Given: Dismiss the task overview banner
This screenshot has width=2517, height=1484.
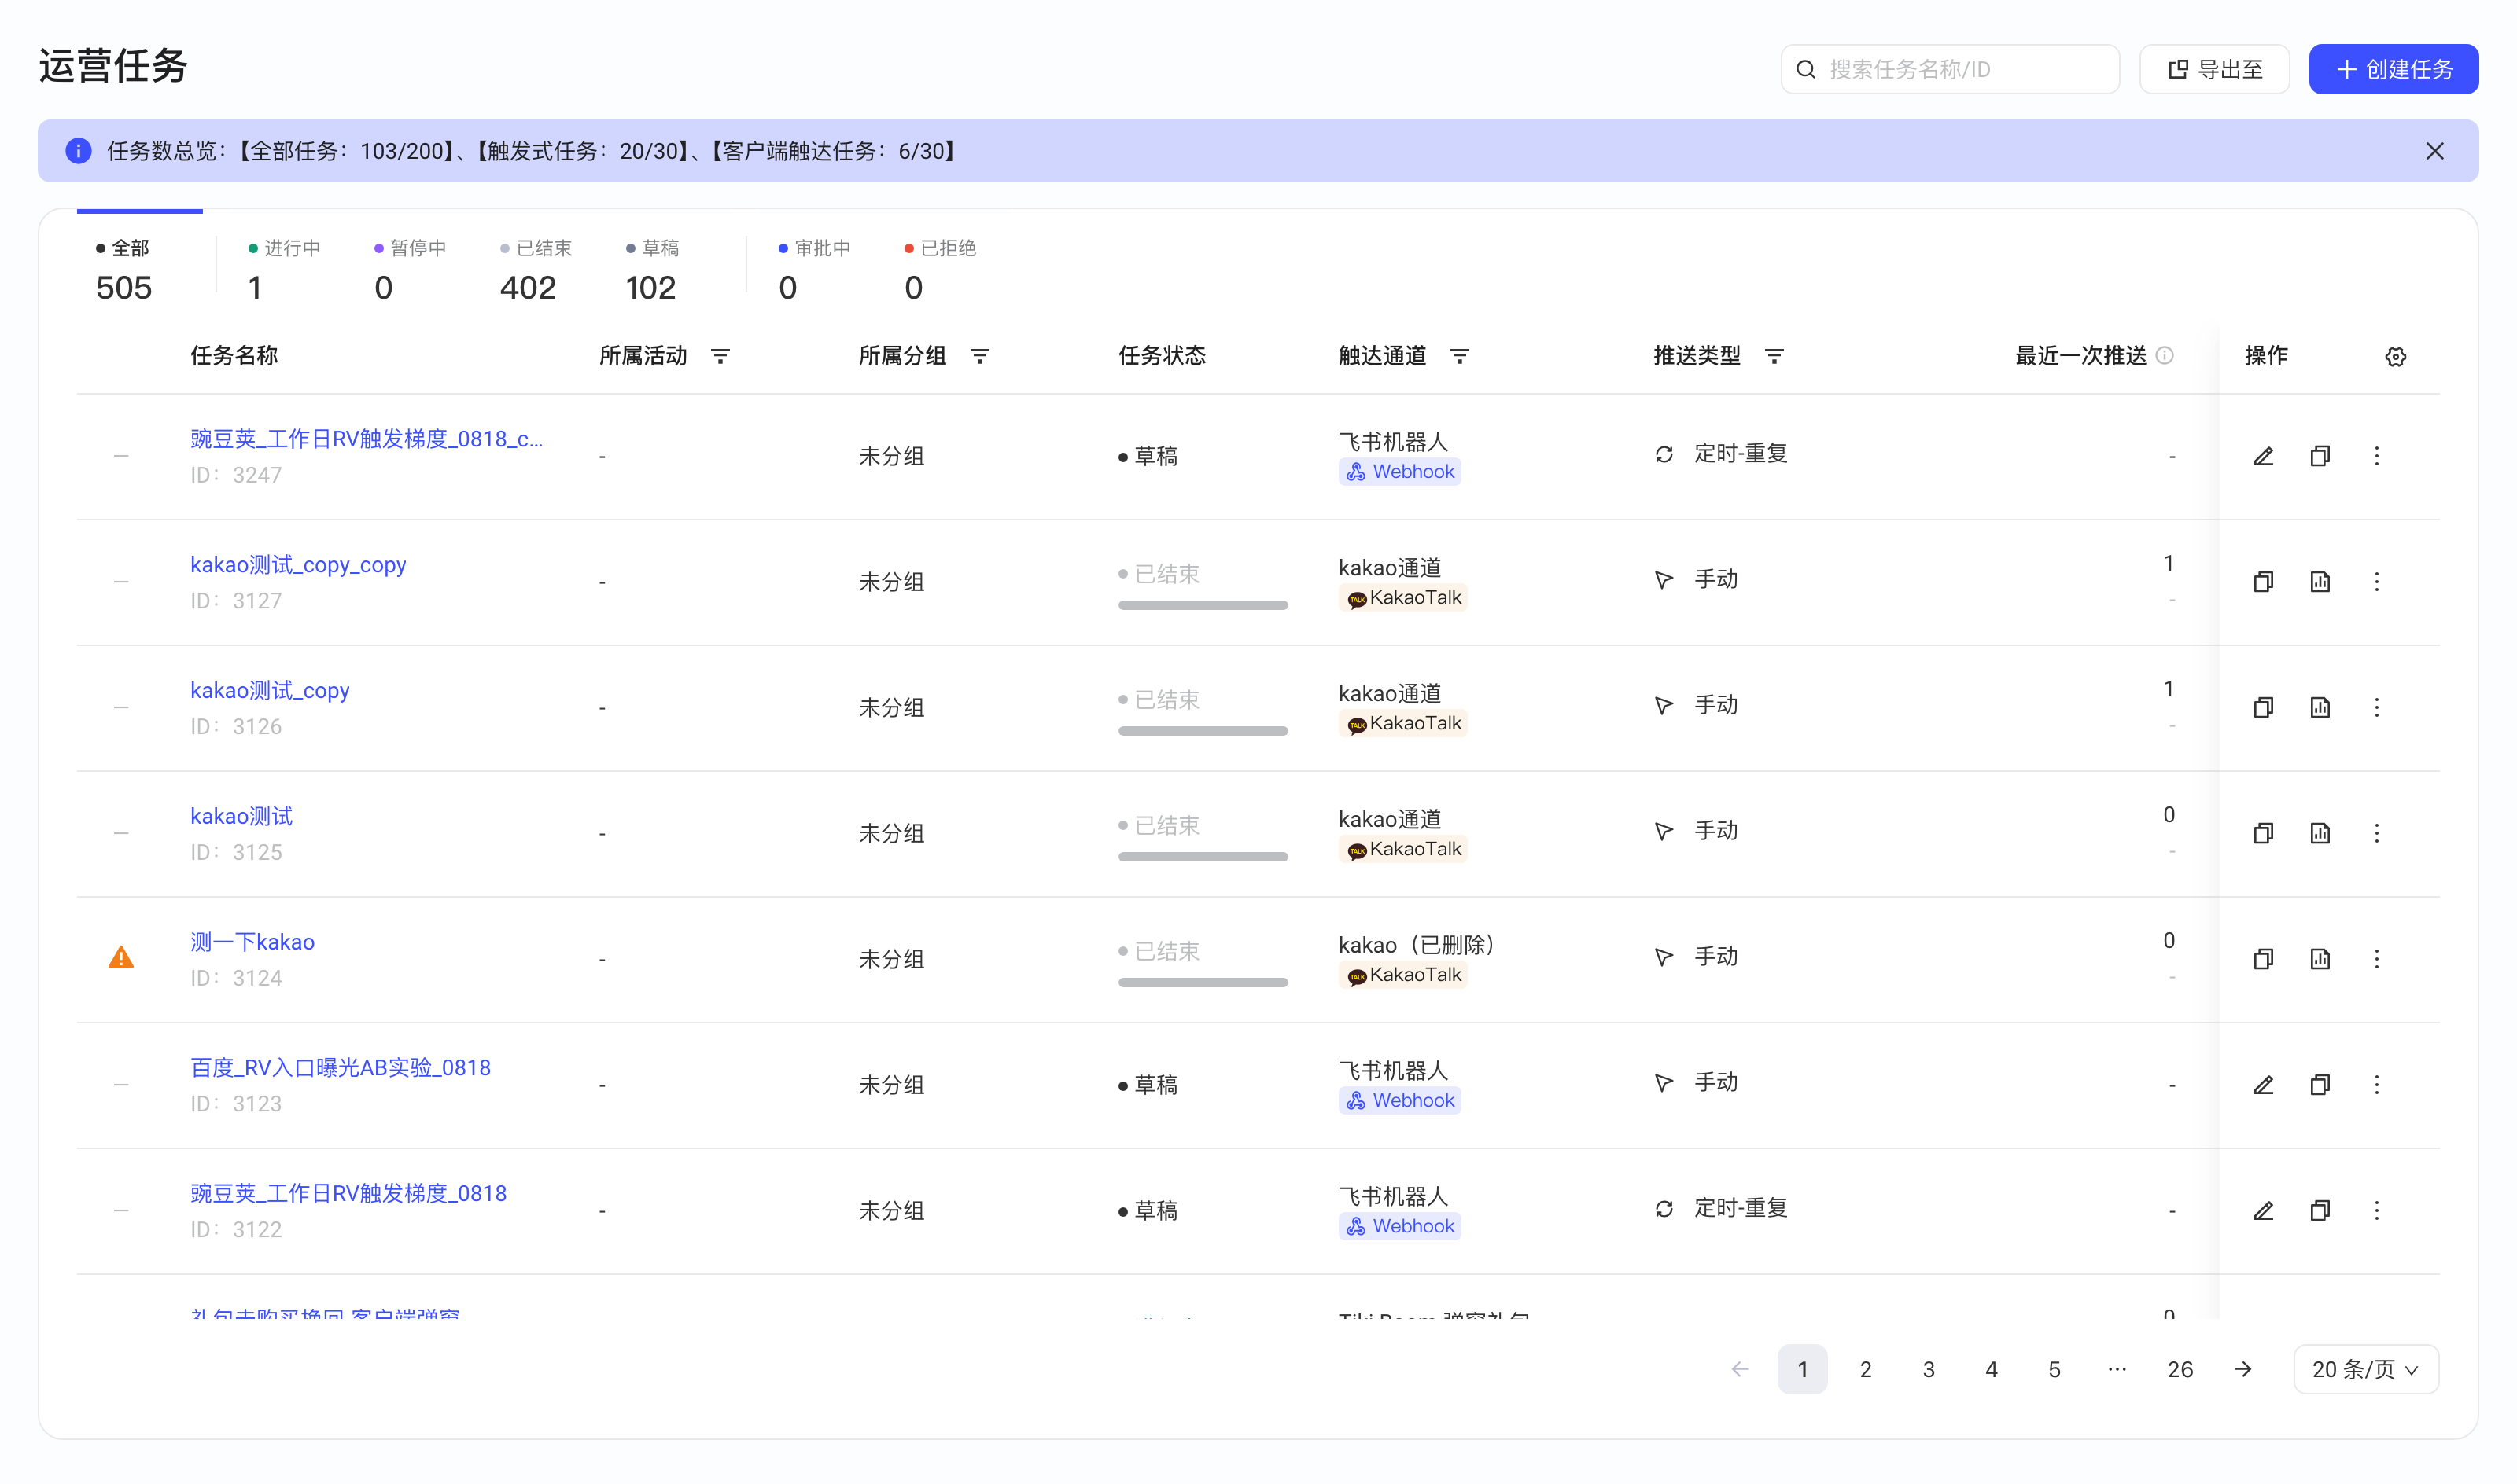Looking at the screenshot, I should [x=2434, y=151].
